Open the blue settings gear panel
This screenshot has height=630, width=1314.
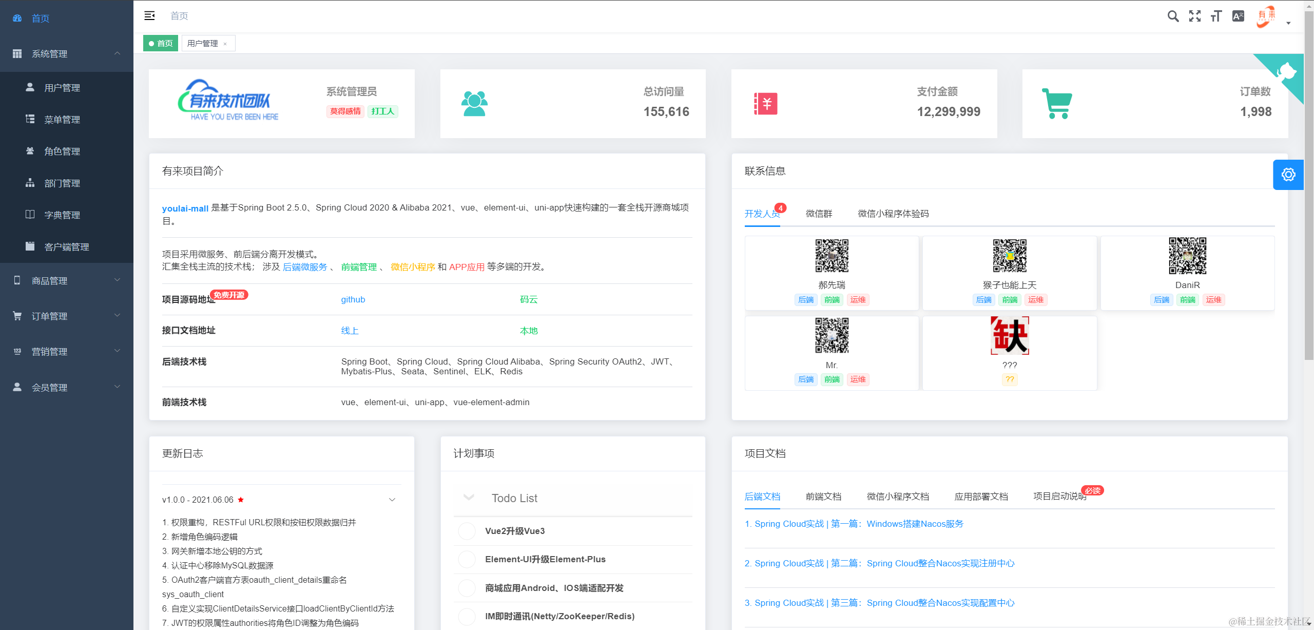point(1288,175)
